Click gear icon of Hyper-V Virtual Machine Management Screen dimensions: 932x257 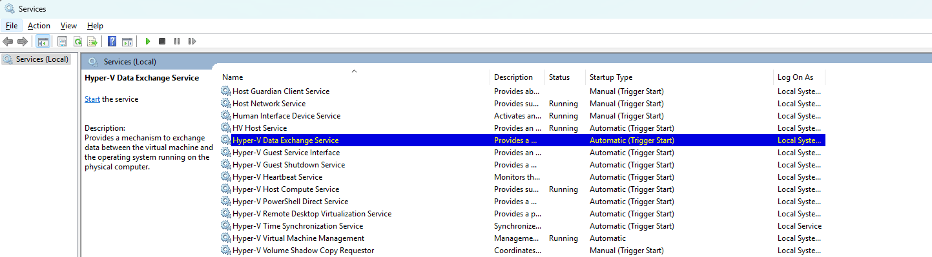(226, 238)
